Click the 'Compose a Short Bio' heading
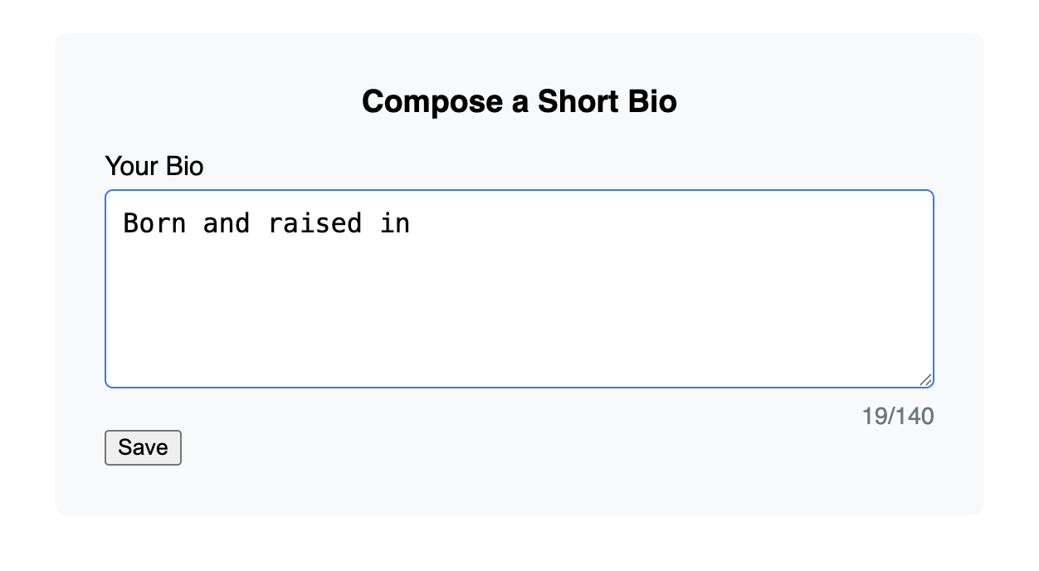The width and height of the screenshot is (1039, 571). pyautogui.click(x=519, y=101)
